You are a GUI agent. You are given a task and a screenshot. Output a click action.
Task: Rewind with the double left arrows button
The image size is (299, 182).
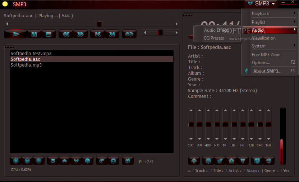(66, 34)
